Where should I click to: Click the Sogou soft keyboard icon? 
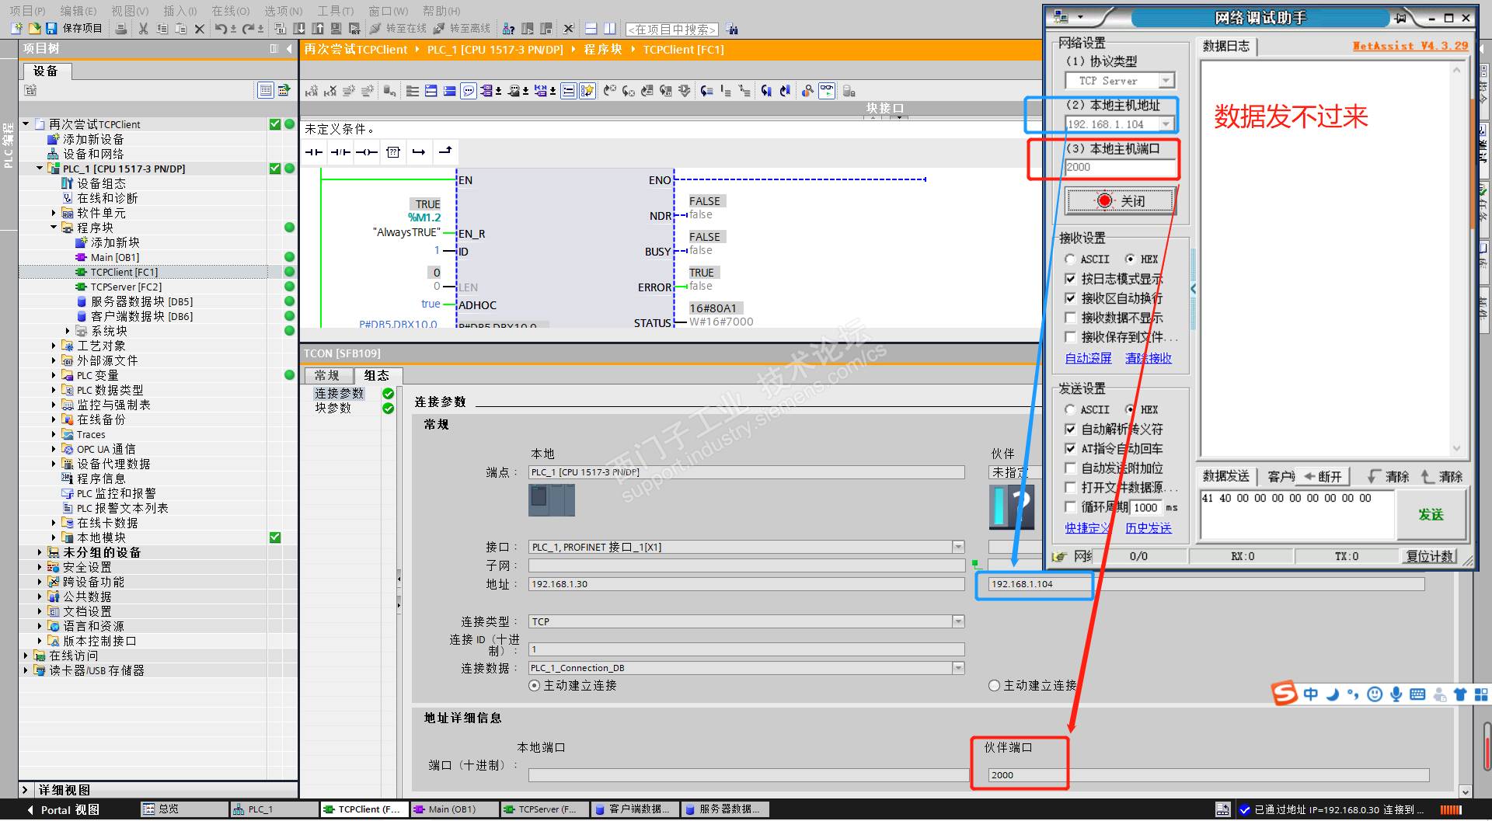(x=1417, y=694)
